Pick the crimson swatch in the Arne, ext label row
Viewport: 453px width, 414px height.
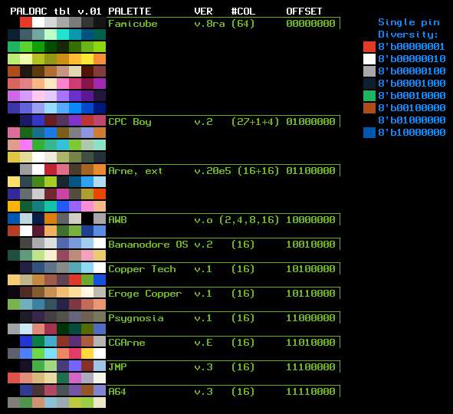pyautogui.click(x=51, y=169)
